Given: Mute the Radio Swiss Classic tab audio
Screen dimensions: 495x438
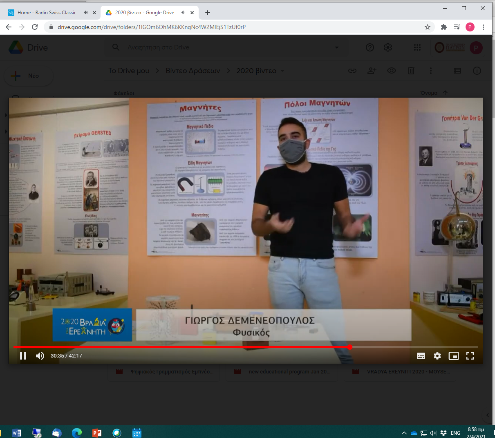Looking at the screenshot, I should [x=85, y=13].
